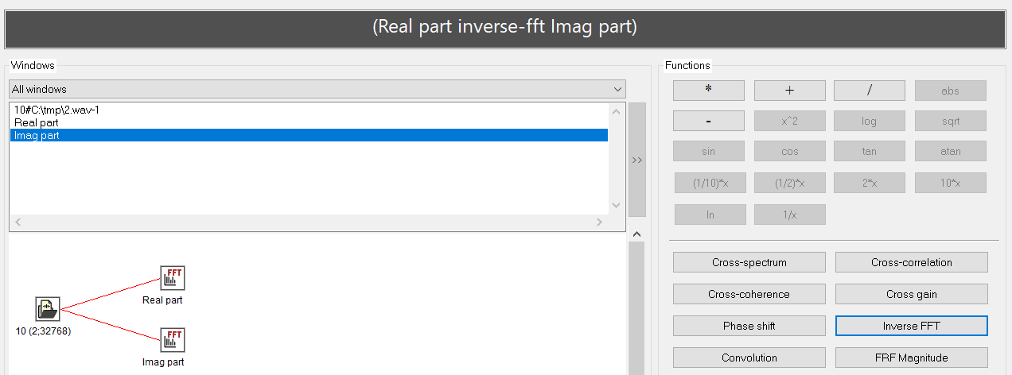The image size is (1012, 375).
Task: Choose the Cross-coherence function
Action: [749, 294]
